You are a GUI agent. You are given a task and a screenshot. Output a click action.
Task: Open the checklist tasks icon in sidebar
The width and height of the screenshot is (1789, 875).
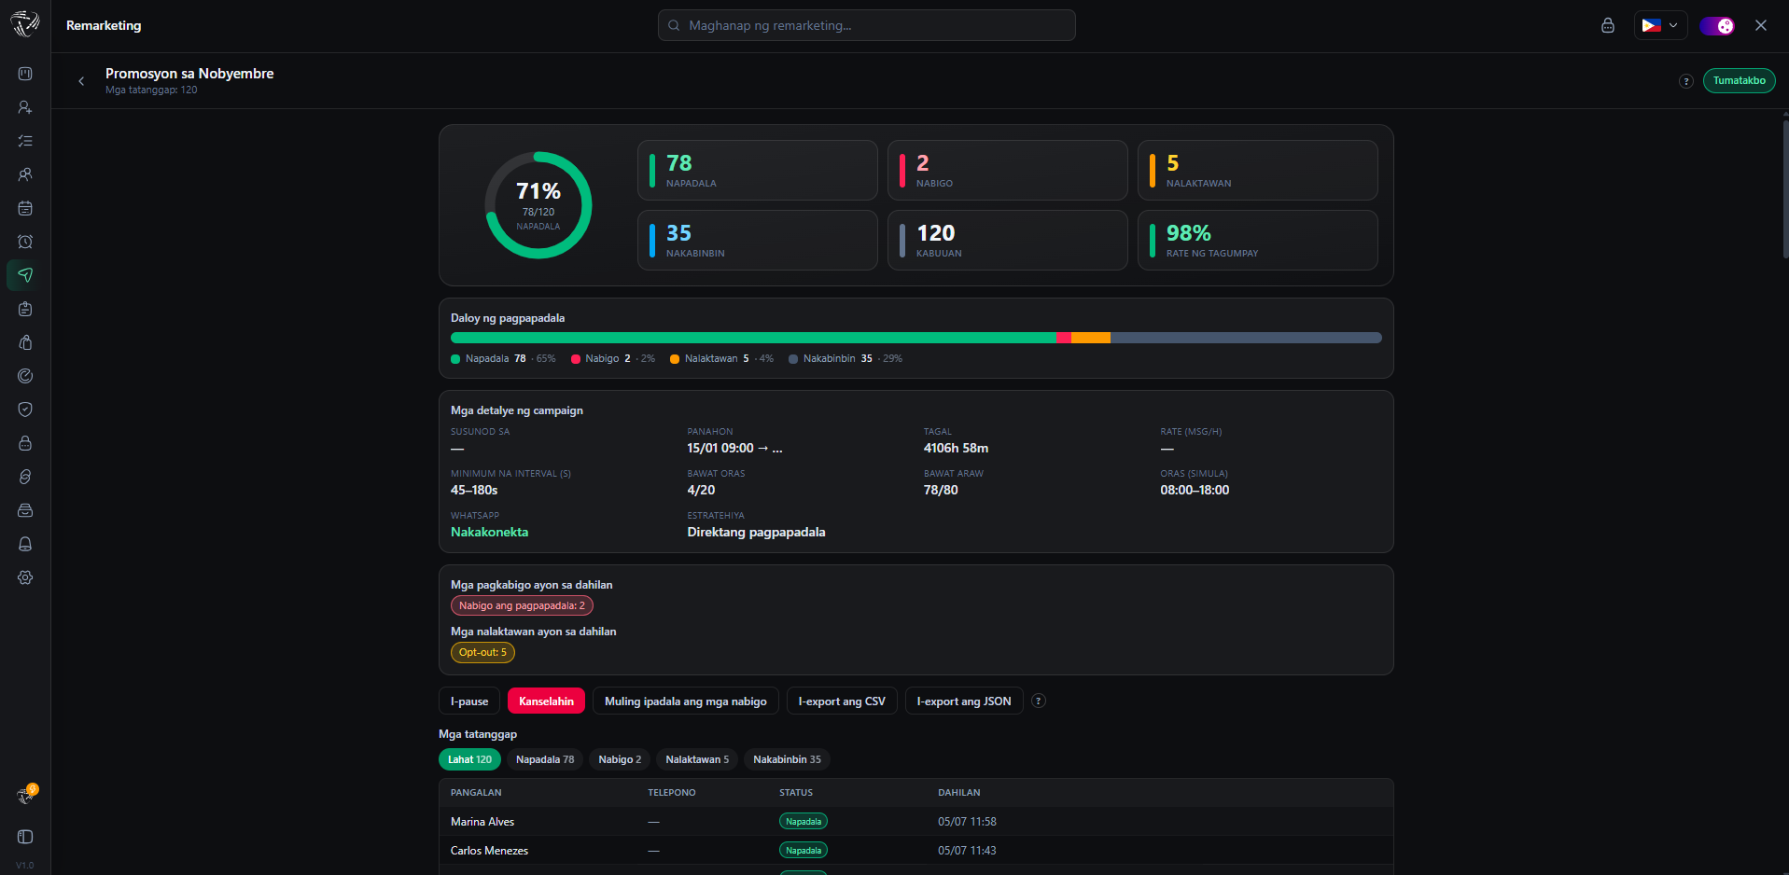coord(25,141)
